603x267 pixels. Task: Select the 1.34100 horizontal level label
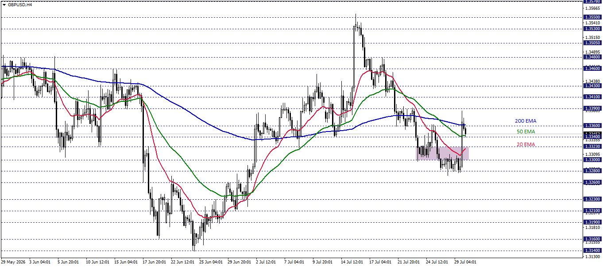[x=592, y=97]
